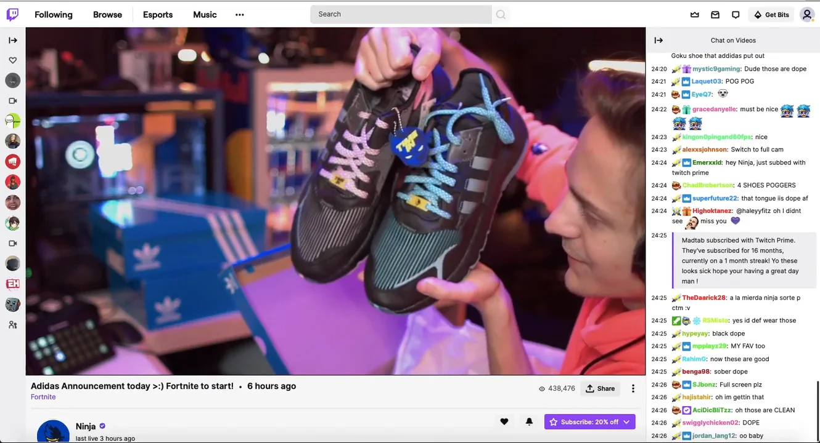This screenshot has height=443, width=820.
Task: Click chat username hajistahir
Action: tap(697, 397)
